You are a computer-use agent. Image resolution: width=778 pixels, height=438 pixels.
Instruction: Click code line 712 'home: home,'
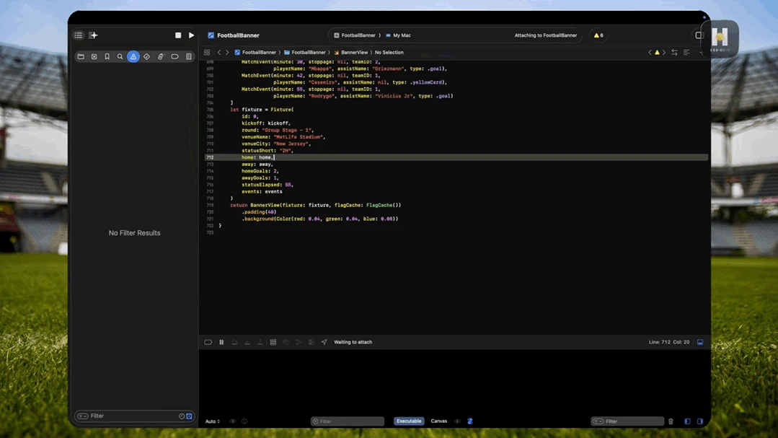tap(258, 157)
